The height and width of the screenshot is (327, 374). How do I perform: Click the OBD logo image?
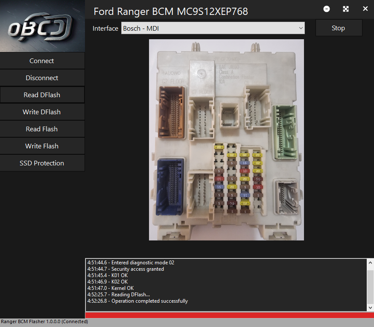[x=42, y=26]
